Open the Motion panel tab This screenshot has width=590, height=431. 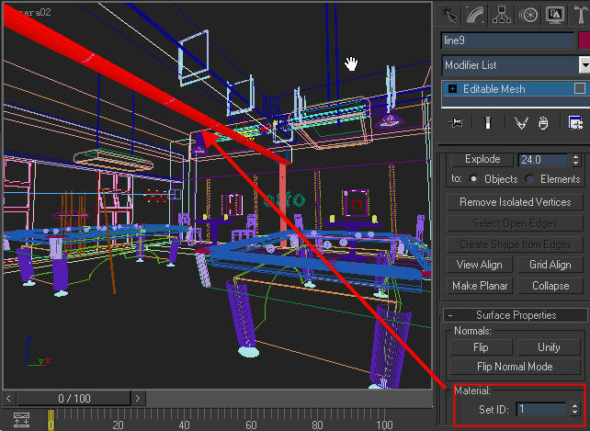(x=529, y=14)
